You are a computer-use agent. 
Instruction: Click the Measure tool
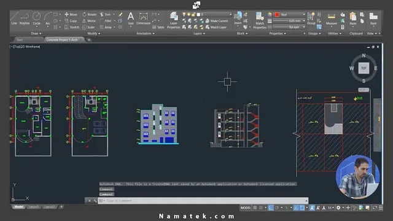(332, 19)
